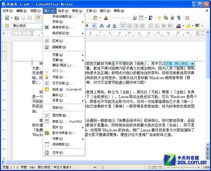Screen dimensions: 211x171
Task: Click the vertical scrollbar down arrow
Action: point(208,144)
